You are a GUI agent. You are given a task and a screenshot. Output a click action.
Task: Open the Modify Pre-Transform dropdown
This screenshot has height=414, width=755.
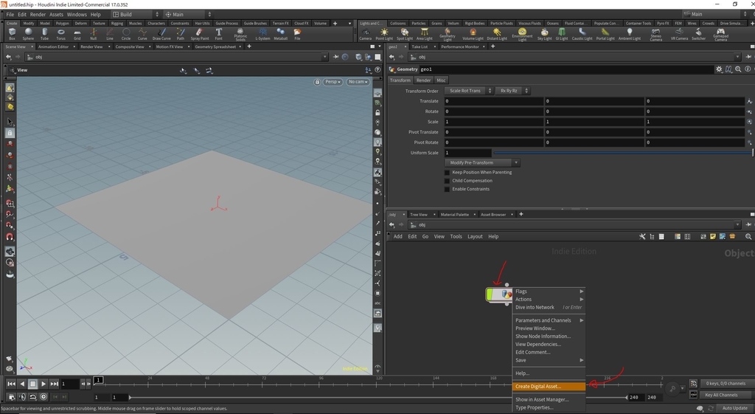[482, 163]
